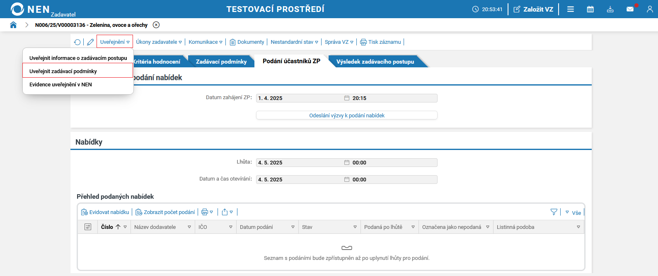
Task: Click Zobrazit počet podání
Action: click(165, 212)
